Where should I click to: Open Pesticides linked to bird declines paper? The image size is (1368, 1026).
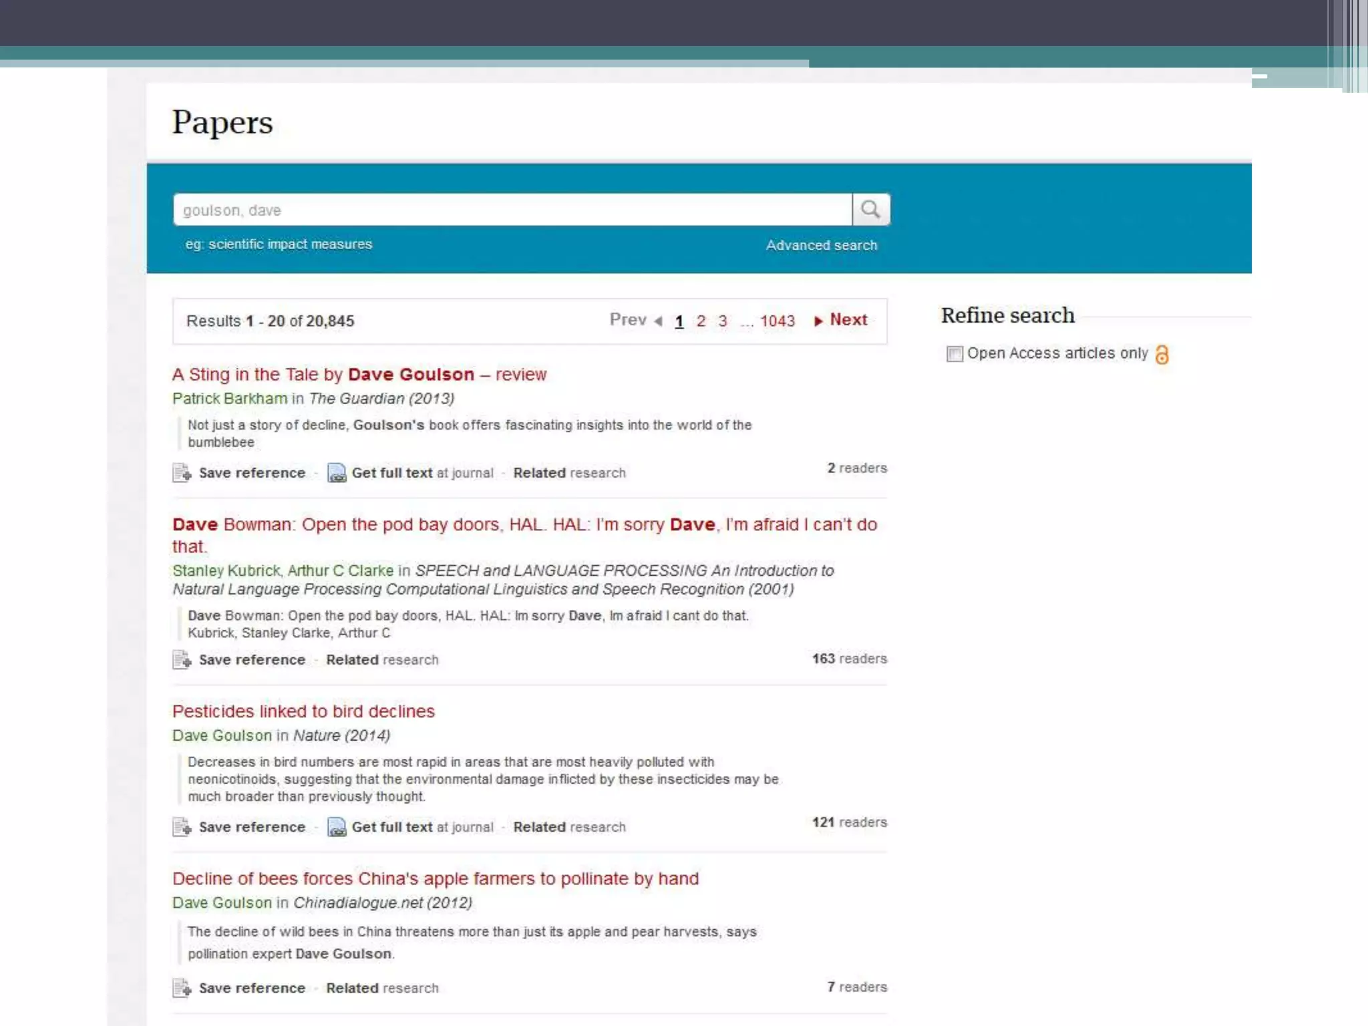pos(303,711)
